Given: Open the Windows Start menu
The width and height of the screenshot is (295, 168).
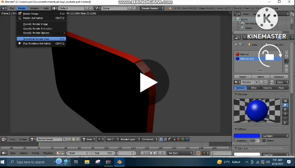Looking at the screenshot, I should (x=2, y=162).
